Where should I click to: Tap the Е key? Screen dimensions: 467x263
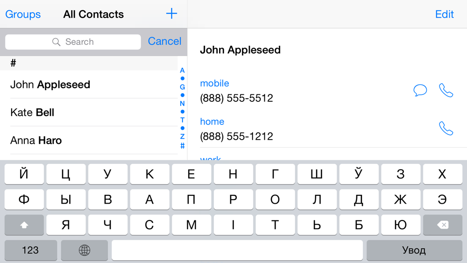[x=191, y=174]
